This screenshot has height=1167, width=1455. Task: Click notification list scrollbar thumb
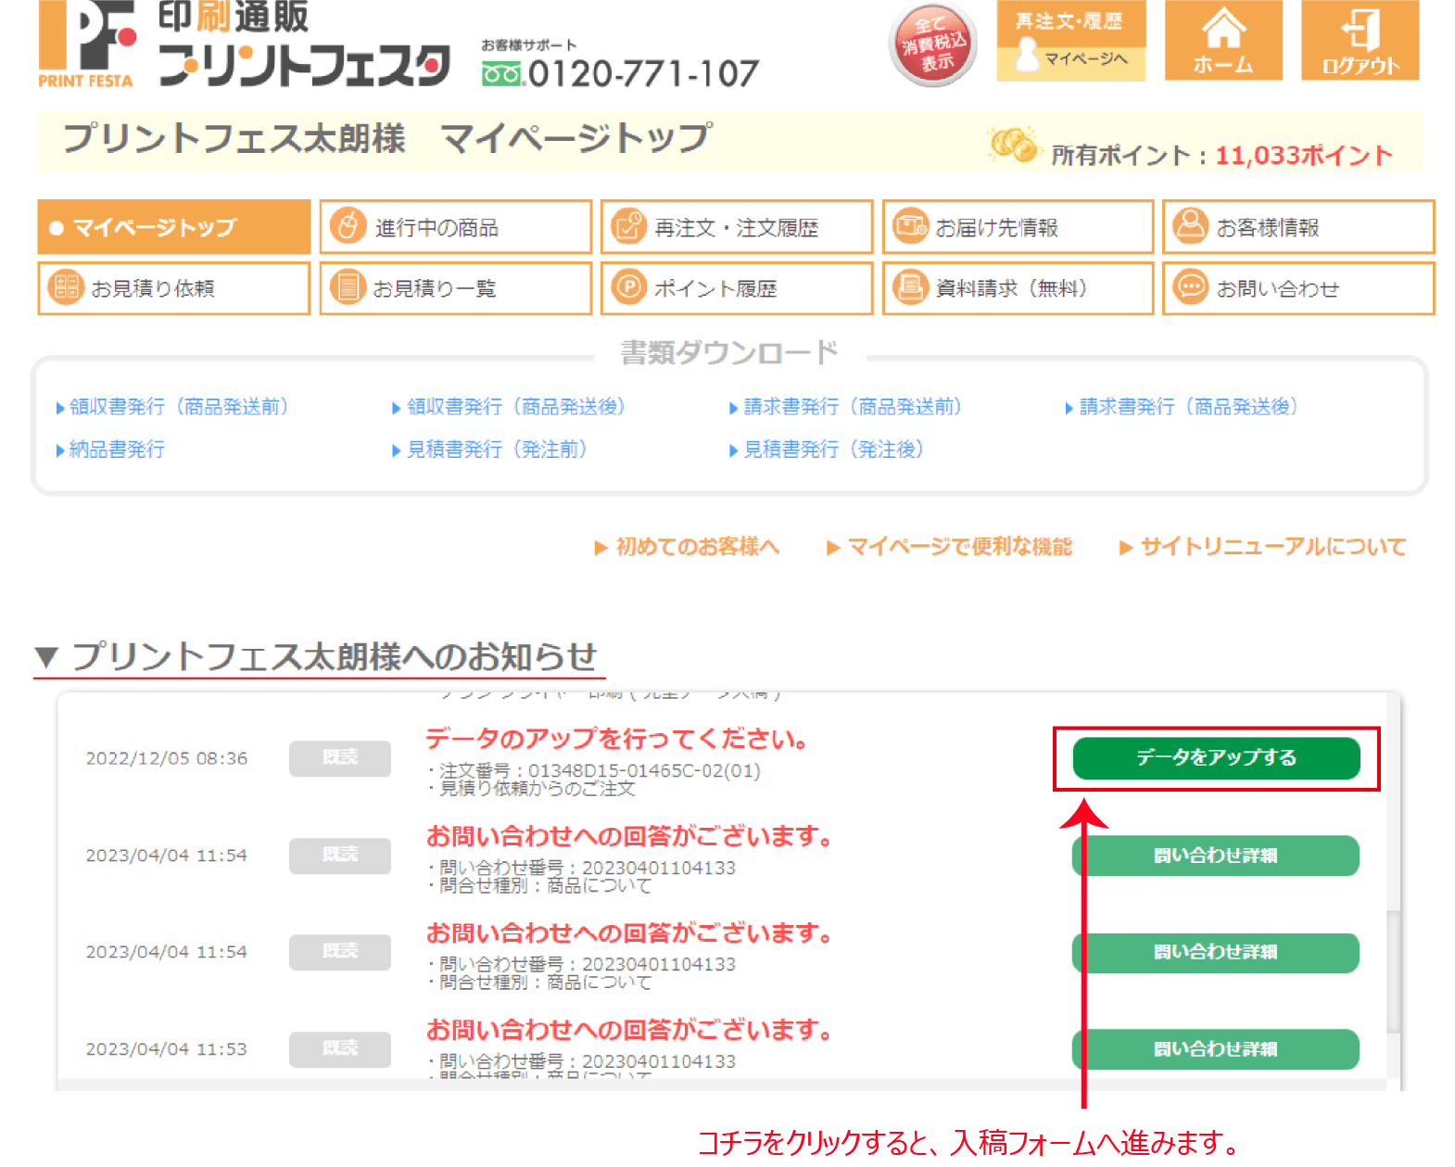point(1393,970)
